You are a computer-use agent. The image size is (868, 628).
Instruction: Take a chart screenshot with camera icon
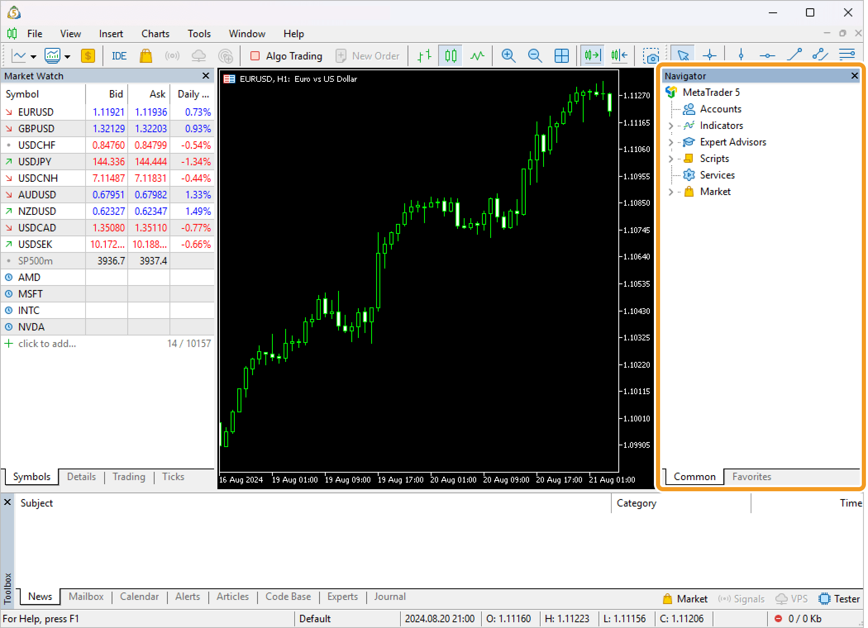click(x=651, y=56)
